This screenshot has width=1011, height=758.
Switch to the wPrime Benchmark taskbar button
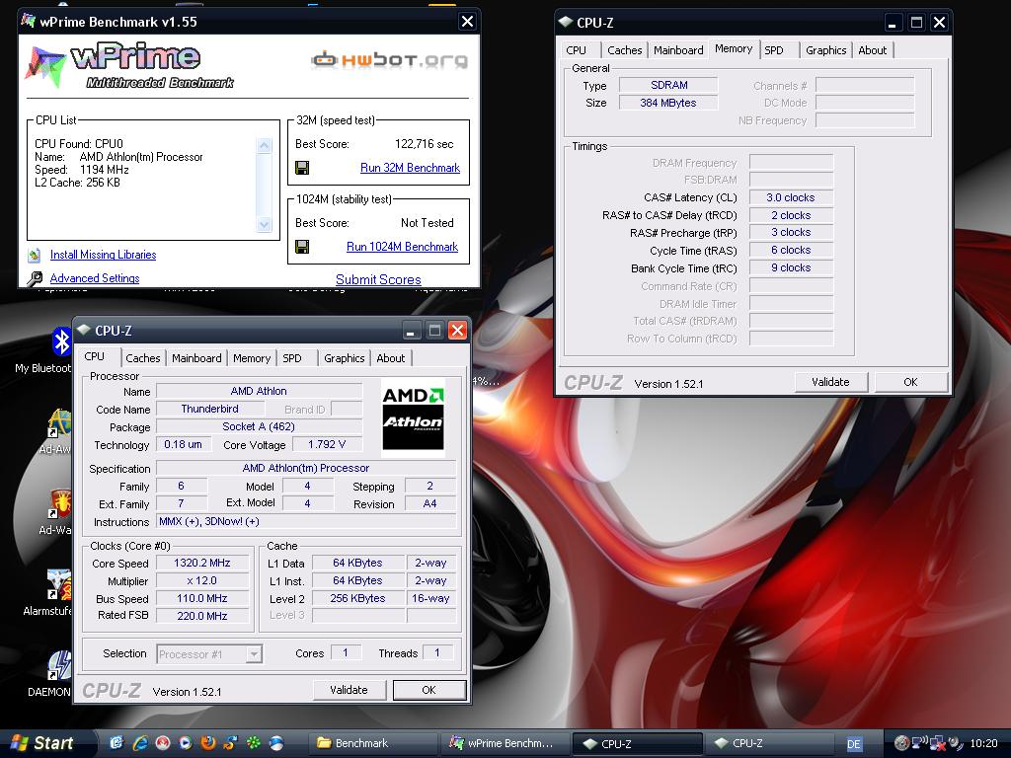[505, 743]
